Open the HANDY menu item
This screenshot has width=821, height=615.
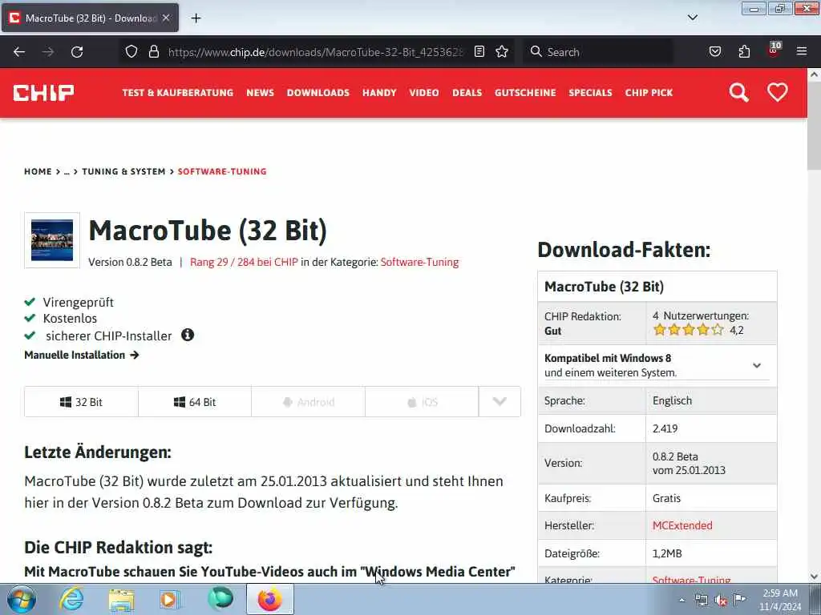pyautogui.click(x=379, y=93)
